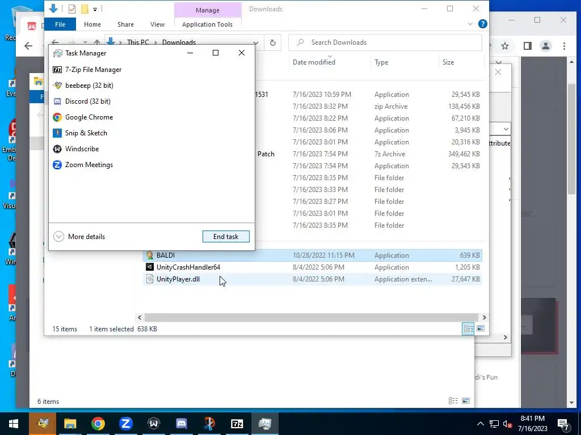Refresh the Downloads folder view
581x435 pixels.
pos(273,42)
